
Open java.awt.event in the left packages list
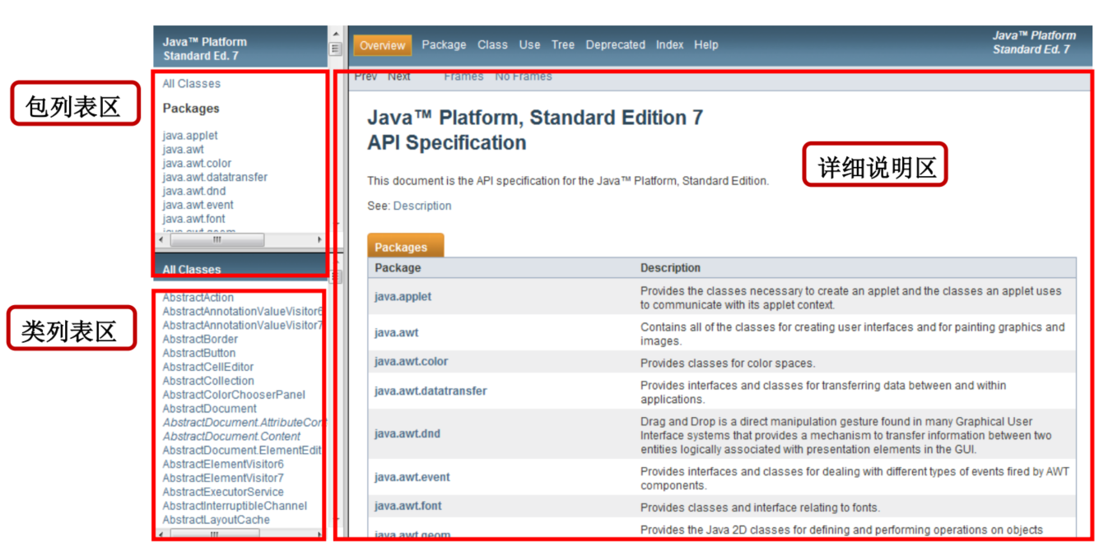198,205
